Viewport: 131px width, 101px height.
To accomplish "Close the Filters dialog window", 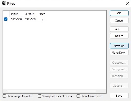I will click(127, 3).
